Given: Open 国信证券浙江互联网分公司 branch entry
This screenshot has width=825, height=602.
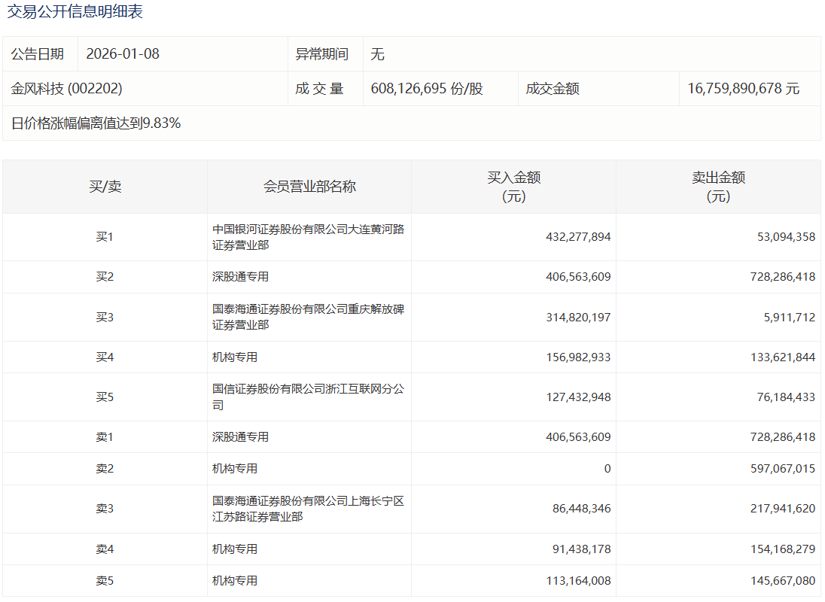Looking at the screenshot, I should pos(308,397).
